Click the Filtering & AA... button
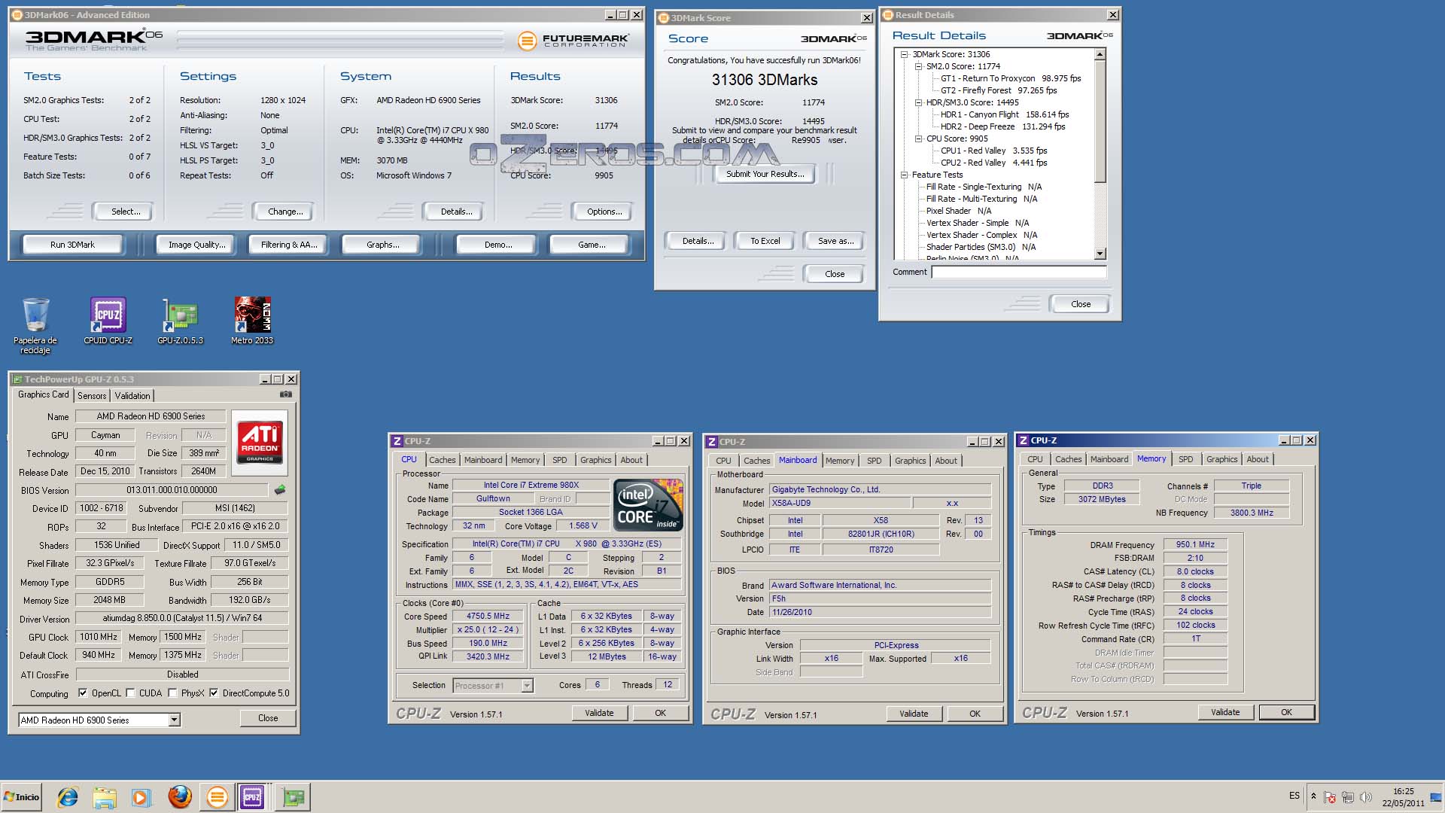The image size is (1445, 813). pos(289,245)
